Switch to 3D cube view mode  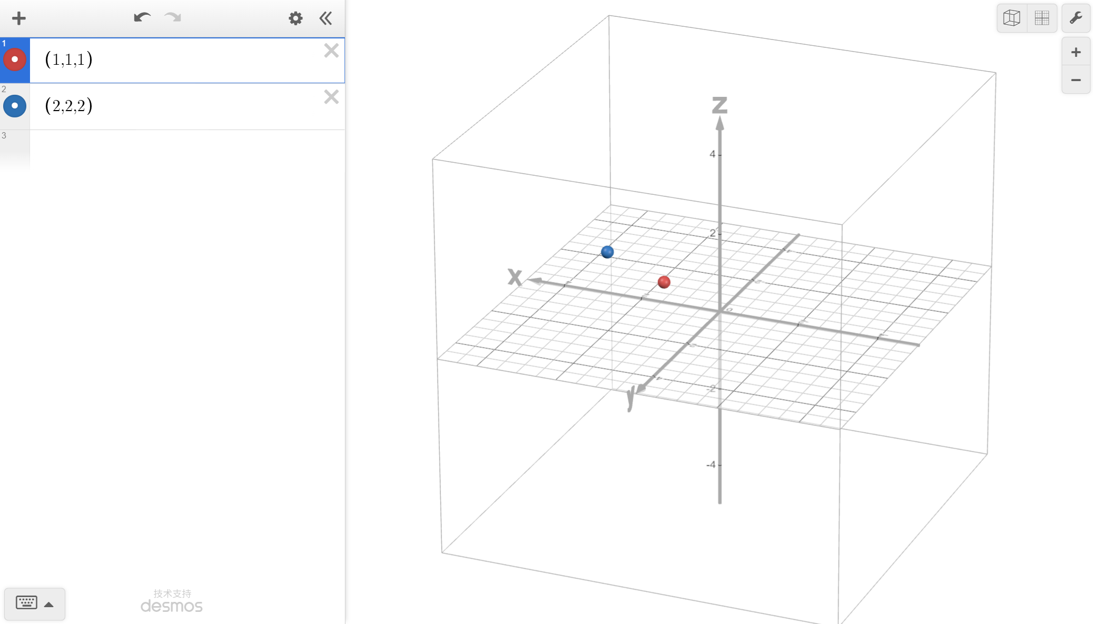point(1012,18)
